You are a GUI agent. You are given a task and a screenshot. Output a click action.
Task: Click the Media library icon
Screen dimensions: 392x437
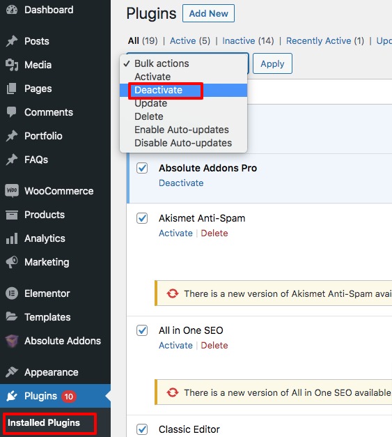coord(12,65)
